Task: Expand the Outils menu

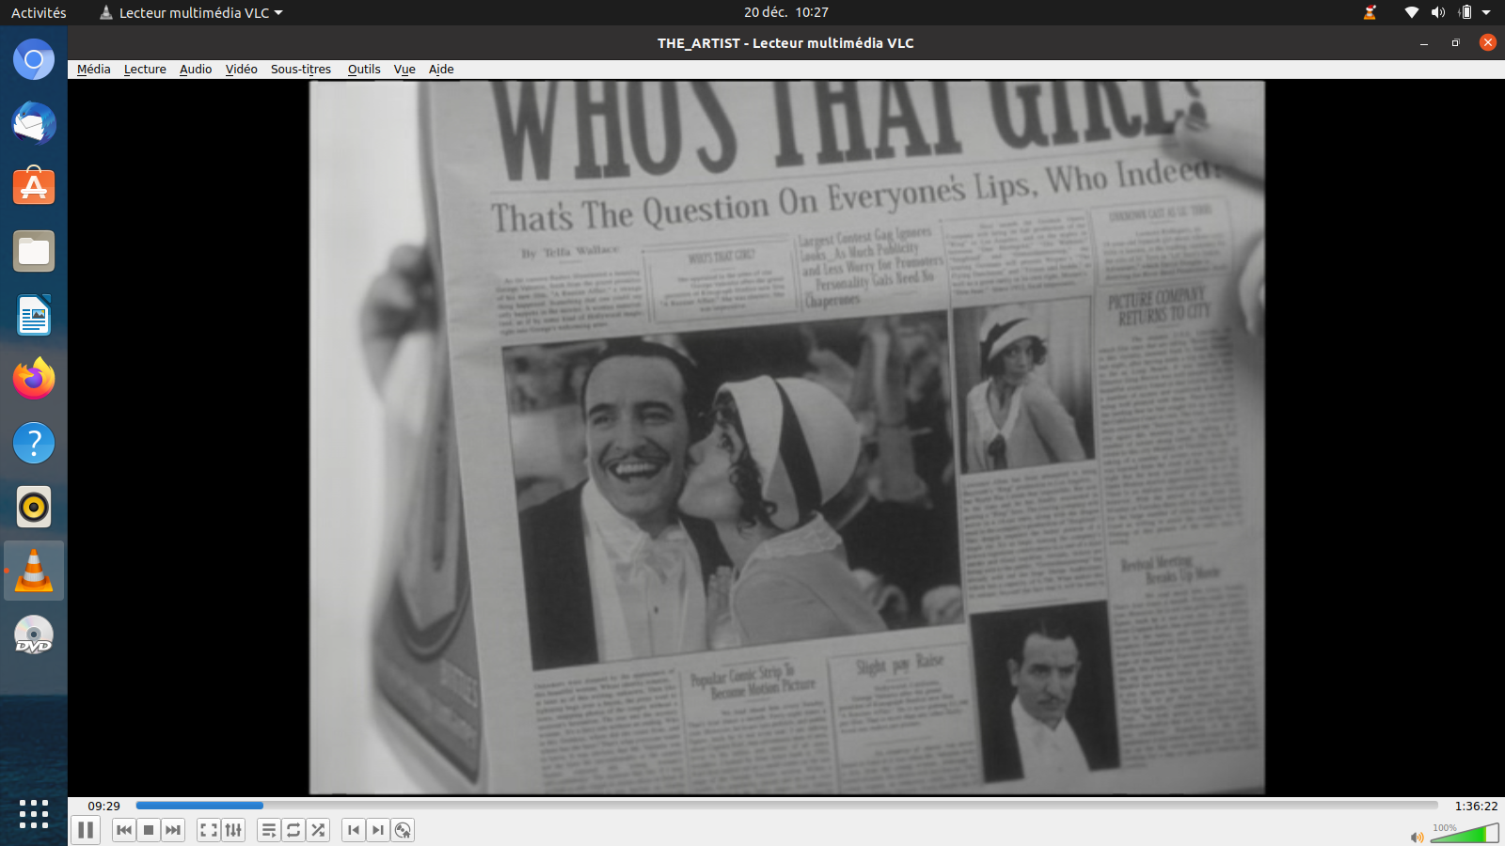Action: click(364, 70)
